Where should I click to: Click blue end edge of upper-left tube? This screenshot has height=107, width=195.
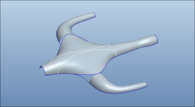[x=95, y=15]
